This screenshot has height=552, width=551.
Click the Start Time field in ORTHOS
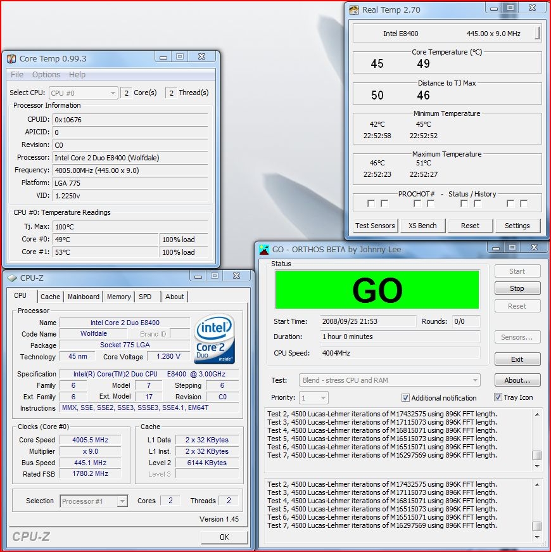368,321
